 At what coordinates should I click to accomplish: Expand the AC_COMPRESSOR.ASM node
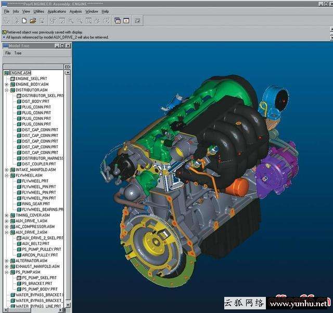[7, 226]
